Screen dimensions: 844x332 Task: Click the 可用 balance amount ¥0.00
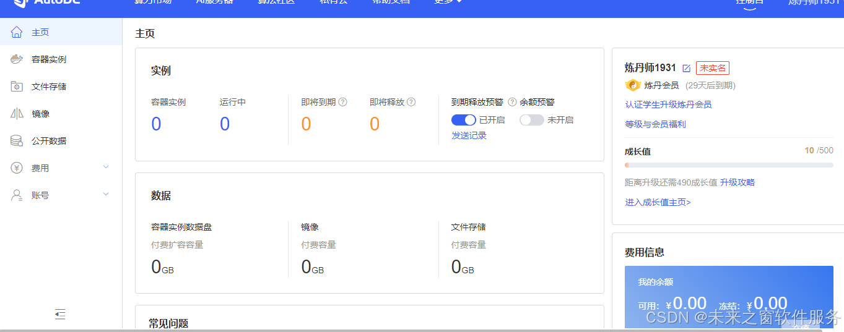[686, 304]
